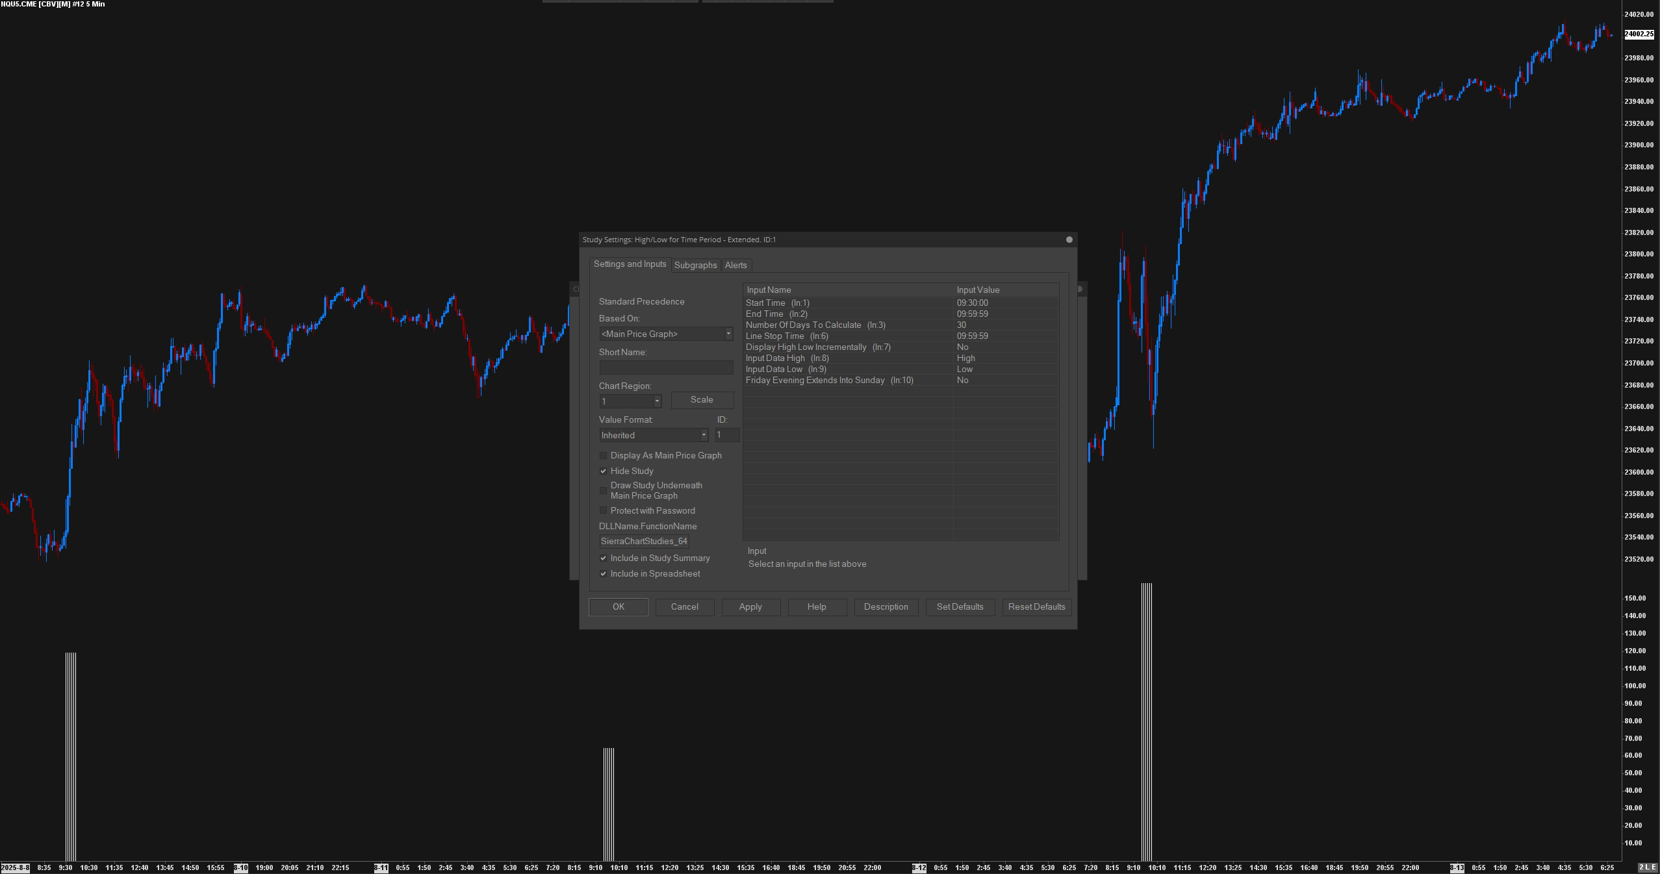Toggle Include in Study Summary checkbox
The image size is (1660, 874).
tap(604, 558)
